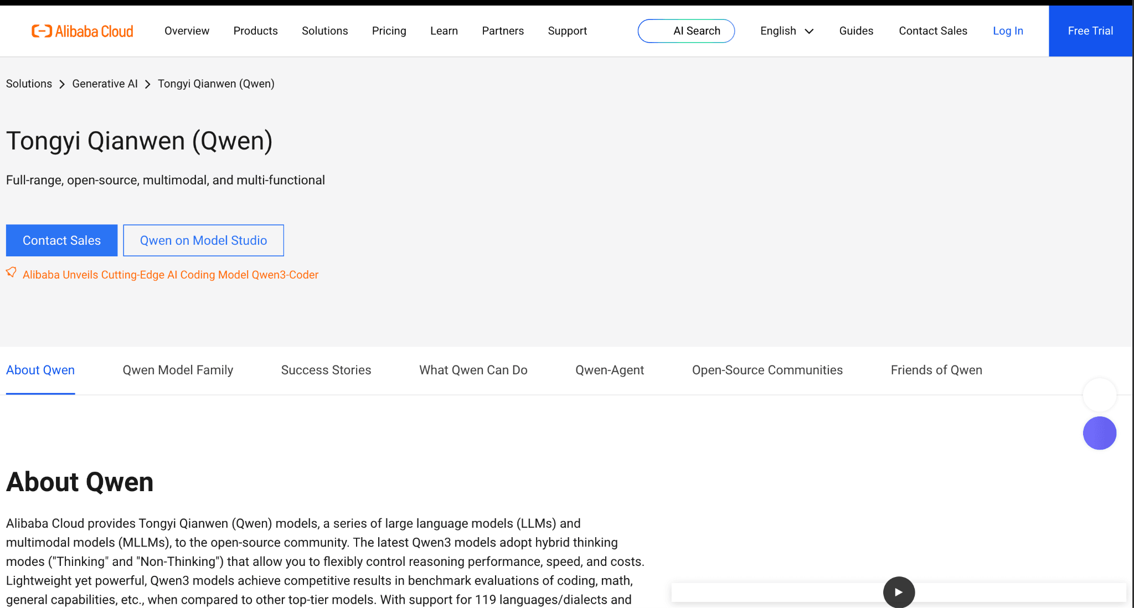This screenshot has height=608, width=1134.
Task: Click the Alibaba Cloud logo
Action: (x=83, y=31)
